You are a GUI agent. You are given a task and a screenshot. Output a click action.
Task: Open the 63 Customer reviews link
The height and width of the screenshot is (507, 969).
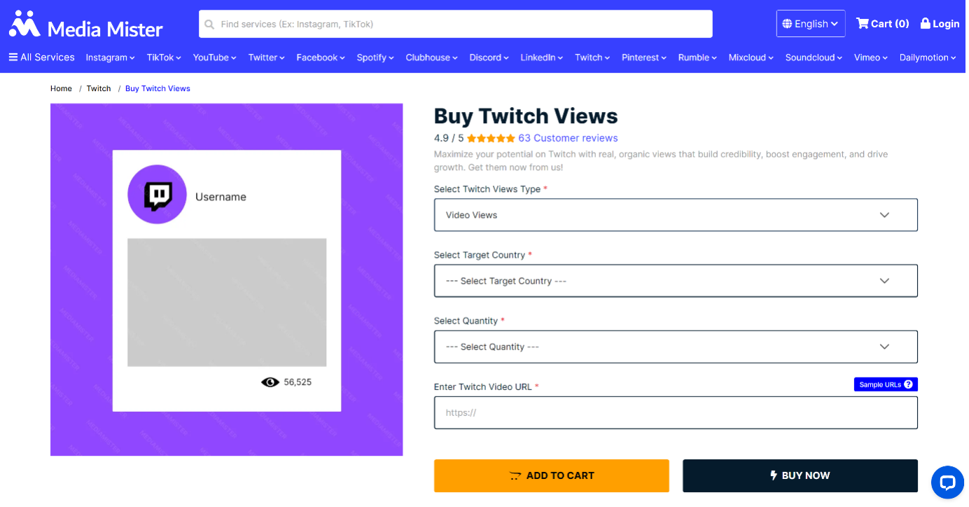click(x=568, y=138)
